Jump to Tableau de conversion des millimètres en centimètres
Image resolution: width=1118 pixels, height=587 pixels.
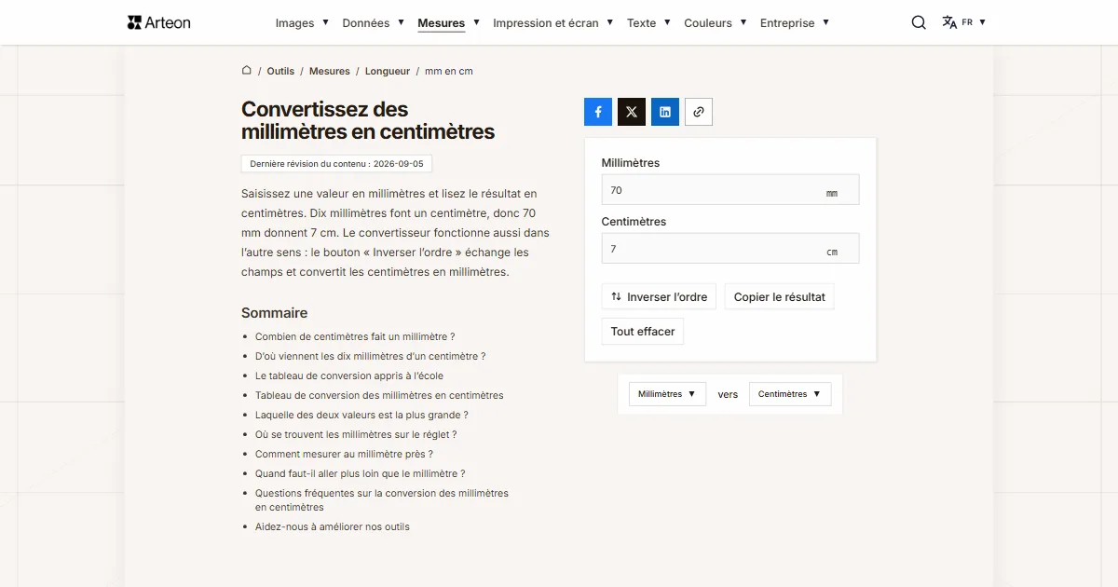tap(379, 395)
